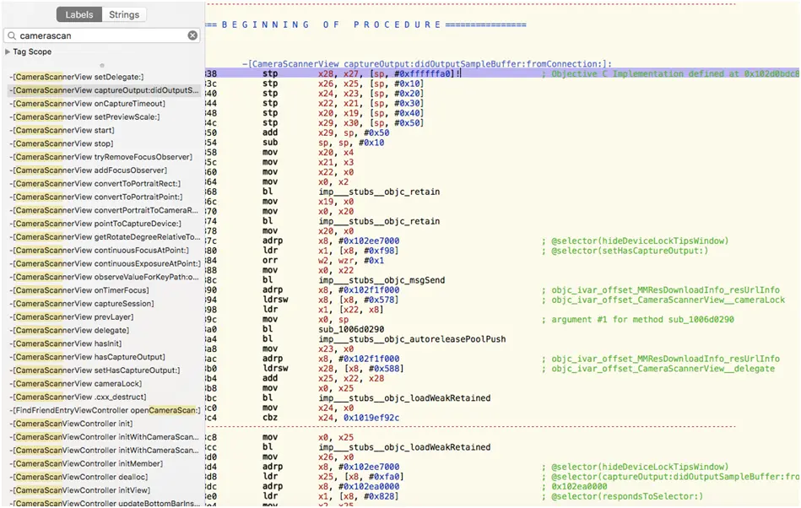Select CameraScannerView setDelegate: label
Viewport: 801px width, 508px height.
click(78, 77)
